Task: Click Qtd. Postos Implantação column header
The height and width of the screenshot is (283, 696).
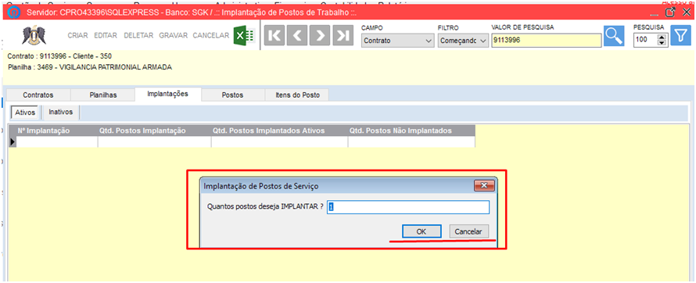Action: (x=155, y=131)
